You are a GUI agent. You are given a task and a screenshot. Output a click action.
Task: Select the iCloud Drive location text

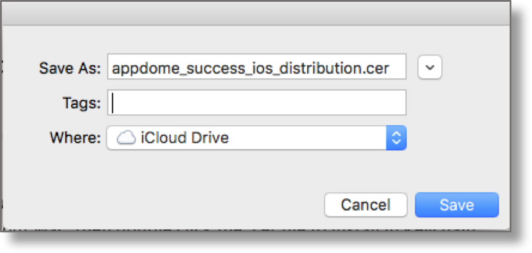tap(185, 138)
